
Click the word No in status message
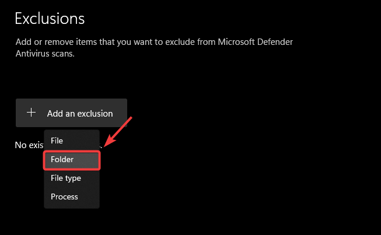point(20,145)
